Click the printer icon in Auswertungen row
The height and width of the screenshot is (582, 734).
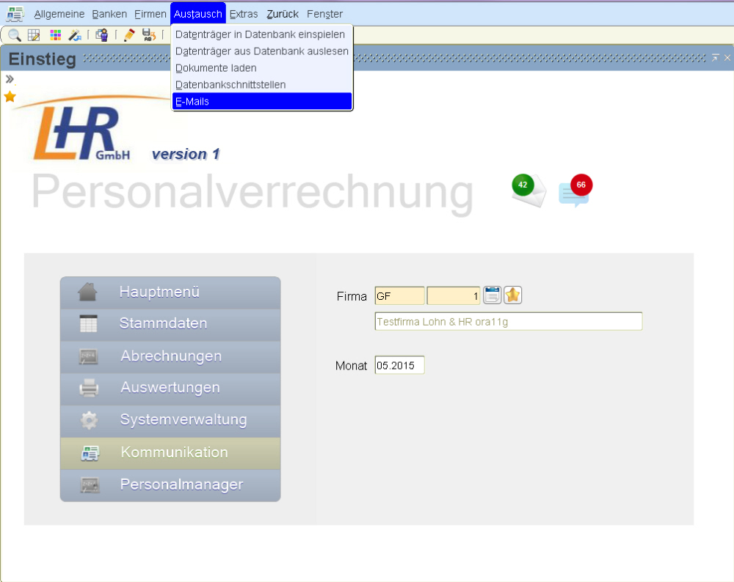coord(89,388)
